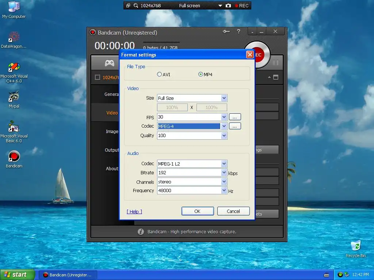Click the Bandicam taskbar button
This screenshot has width=374, height=280.
pos(67,275)
